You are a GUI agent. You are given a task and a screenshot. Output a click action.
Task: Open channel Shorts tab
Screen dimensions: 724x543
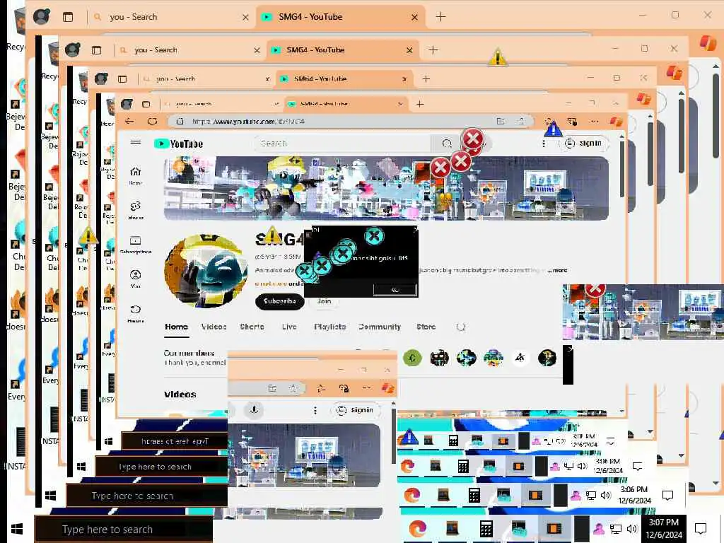tap(252, 327)
